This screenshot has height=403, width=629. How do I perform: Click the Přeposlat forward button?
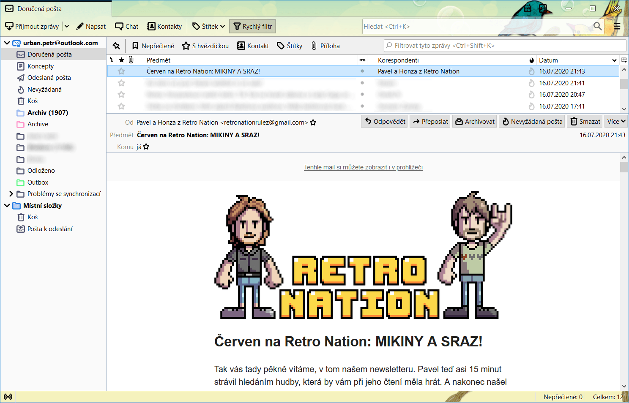point(430,122)
